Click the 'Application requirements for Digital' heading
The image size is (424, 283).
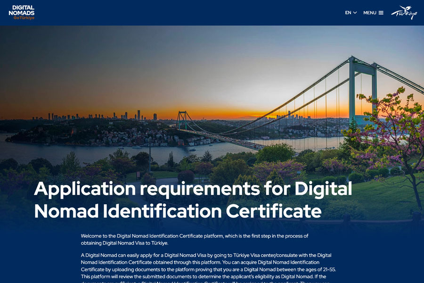pyautogui.click(x=193, y=189)
